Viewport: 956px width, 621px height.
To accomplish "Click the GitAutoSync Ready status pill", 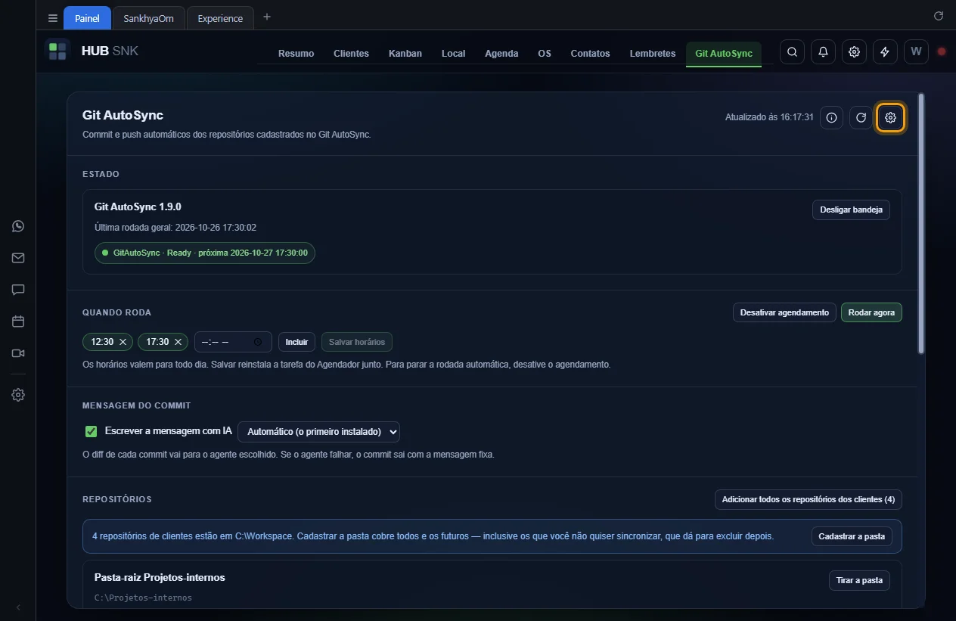I will [x=205, y=253].
